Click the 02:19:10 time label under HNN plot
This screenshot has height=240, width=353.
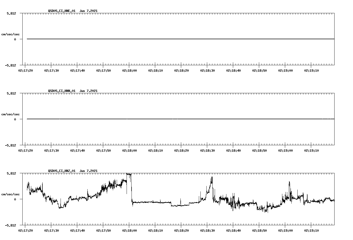tap(311, 151)
